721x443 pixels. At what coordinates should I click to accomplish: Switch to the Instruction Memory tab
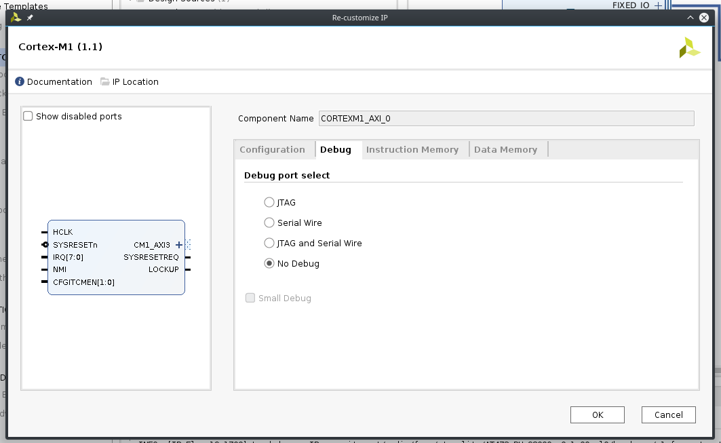[x=412, y=149]
